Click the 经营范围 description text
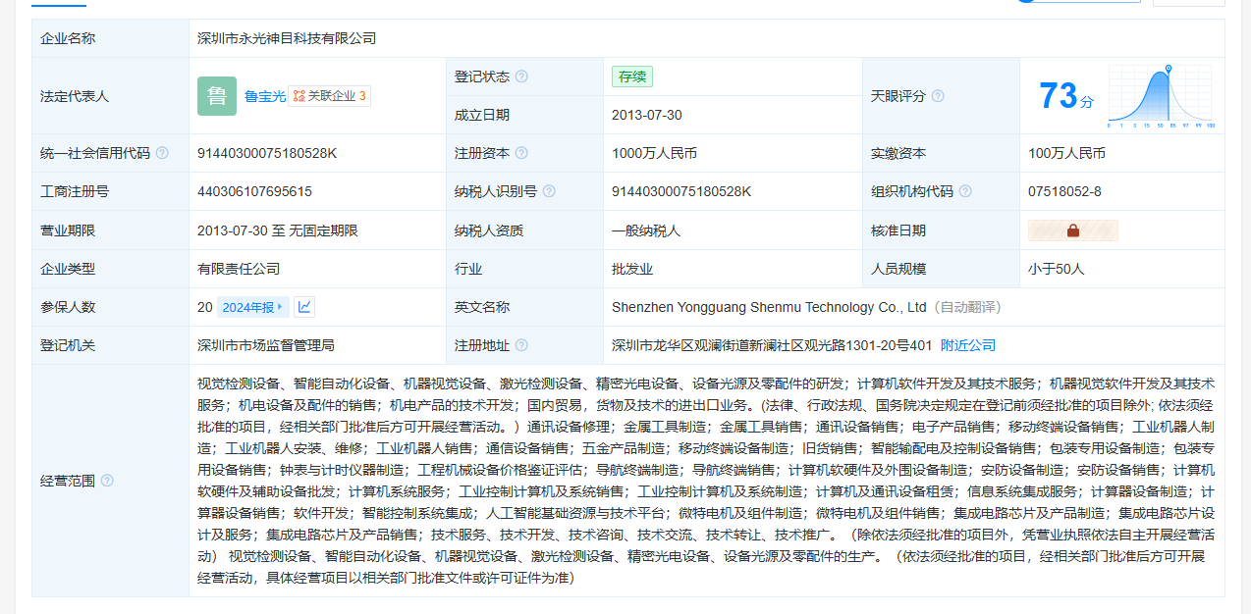1251x614 pixels. (x=706, y=481)
